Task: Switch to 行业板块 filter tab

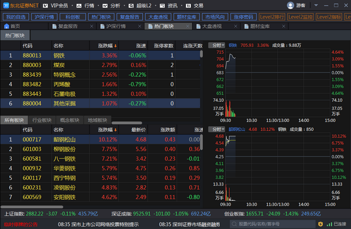Action: pos(42,120)
